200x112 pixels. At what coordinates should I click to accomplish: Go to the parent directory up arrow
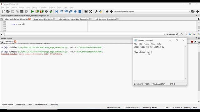tap(197, 12)
